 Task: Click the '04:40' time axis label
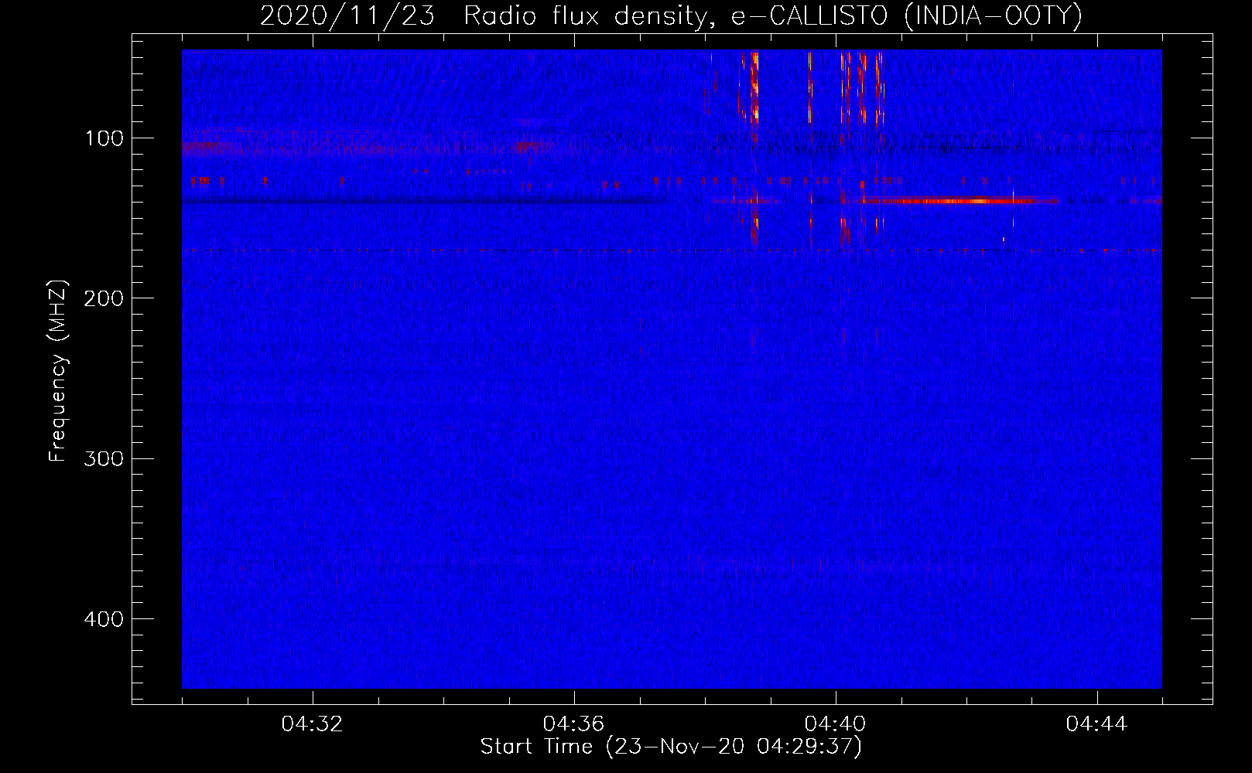click(835, 724)
